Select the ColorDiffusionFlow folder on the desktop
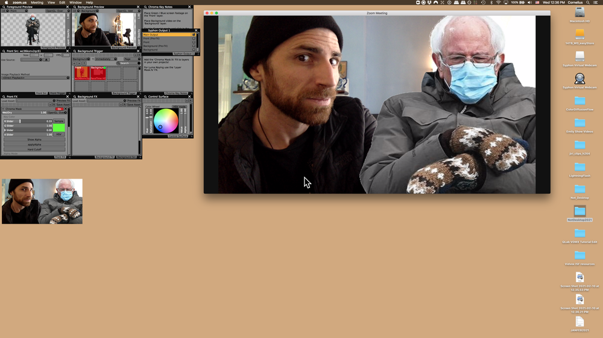The height and width of the screenshot is (338, 603). click(579, 100)
